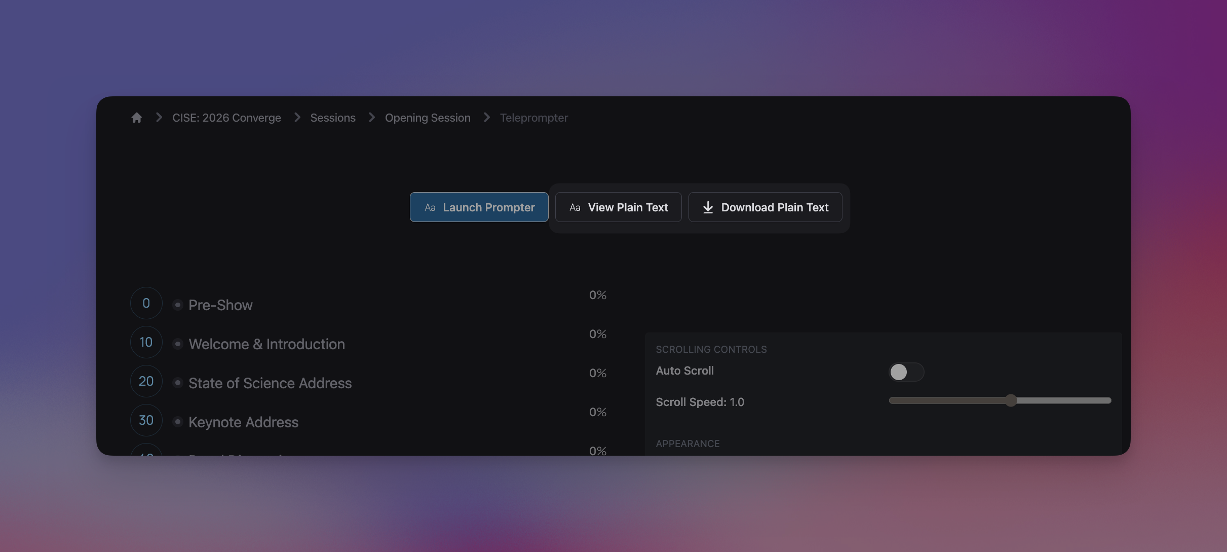Select the Keynote Address radio dot
This screenshot has width=1227, height=552.
click(x=177, y=422)
